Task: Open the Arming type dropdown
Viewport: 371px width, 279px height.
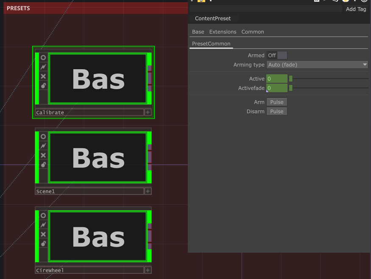Action: point(317,65)
